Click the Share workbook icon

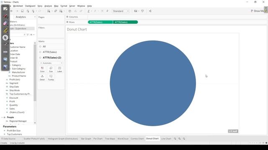click(150, 11)
